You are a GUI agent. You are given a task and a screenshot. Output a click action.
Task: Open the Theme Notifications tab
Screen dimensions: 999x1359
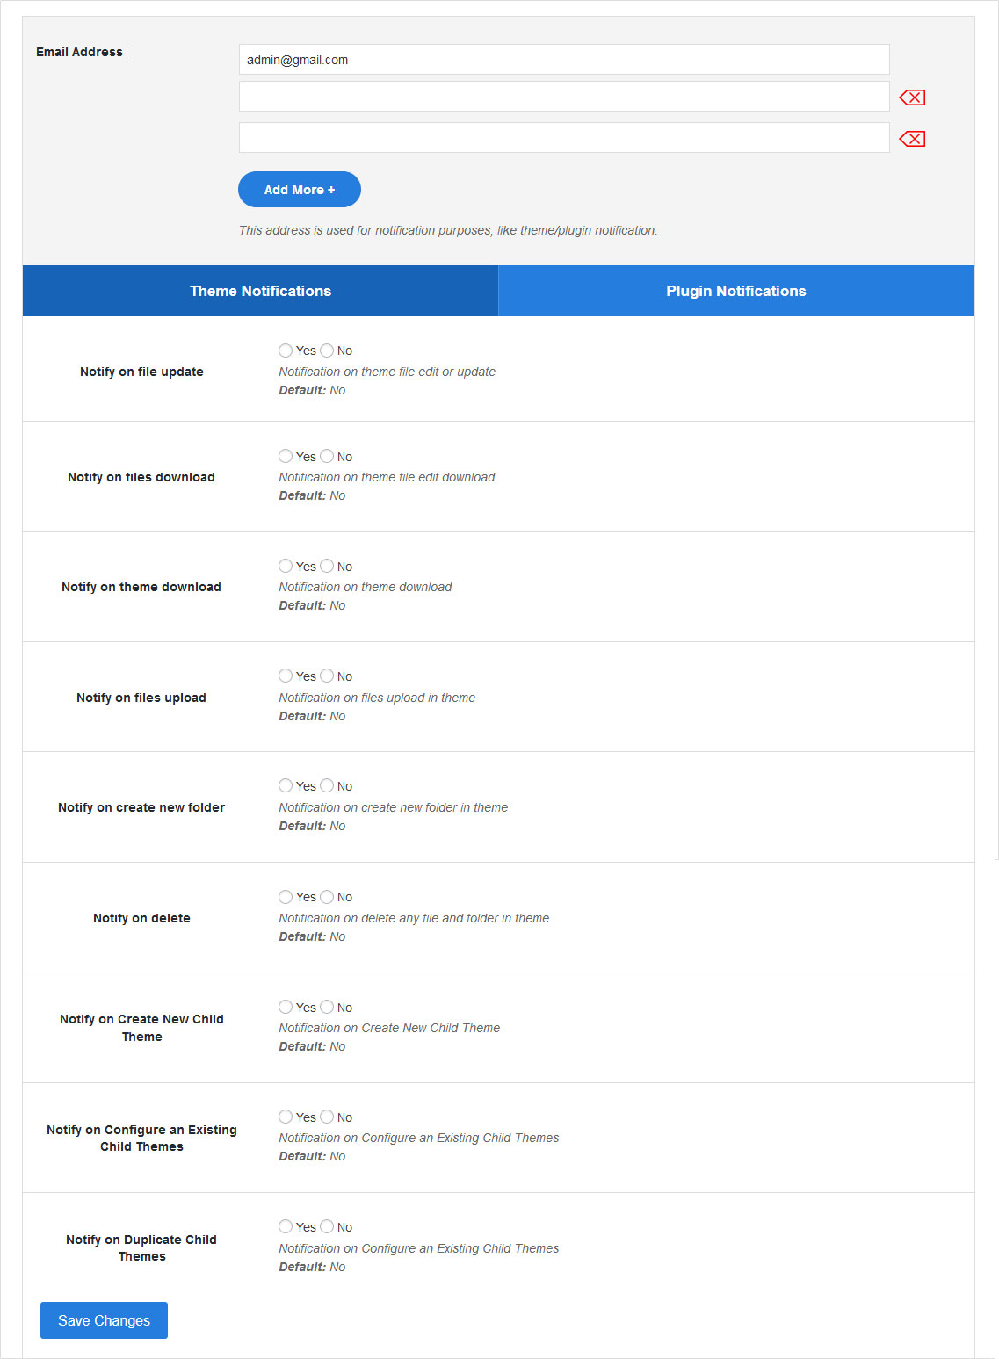(260, 291)
